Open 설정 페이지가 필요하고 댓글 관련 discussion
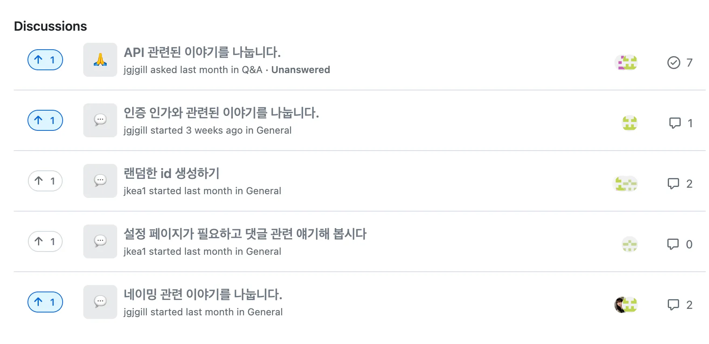The image size is (709, 344). (x=245, y=234)
